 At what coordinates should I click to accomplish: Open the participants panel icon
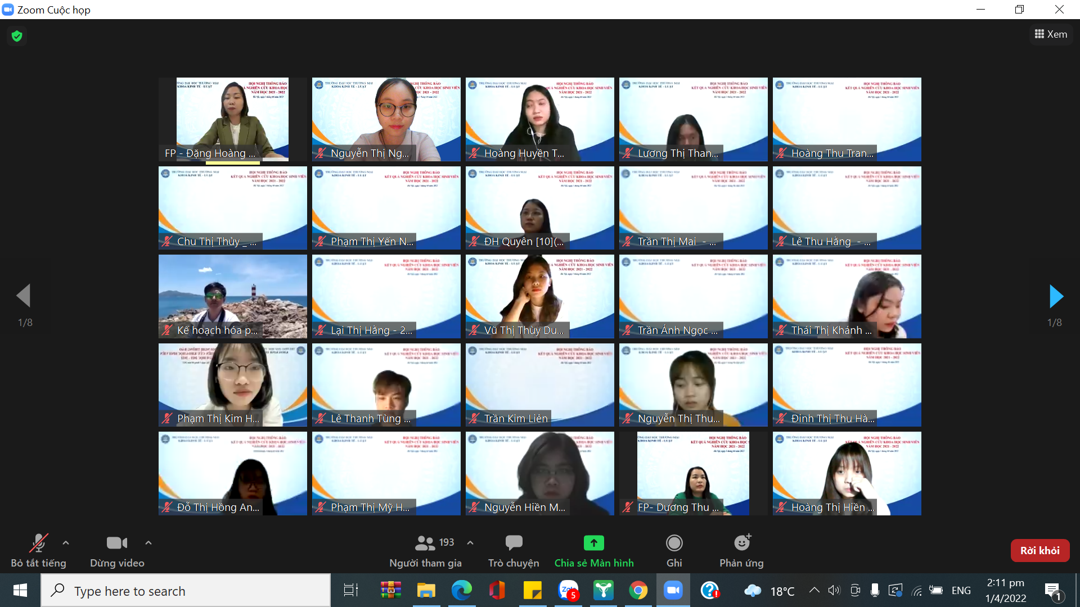pyautogui.click(x=425, y=543)
